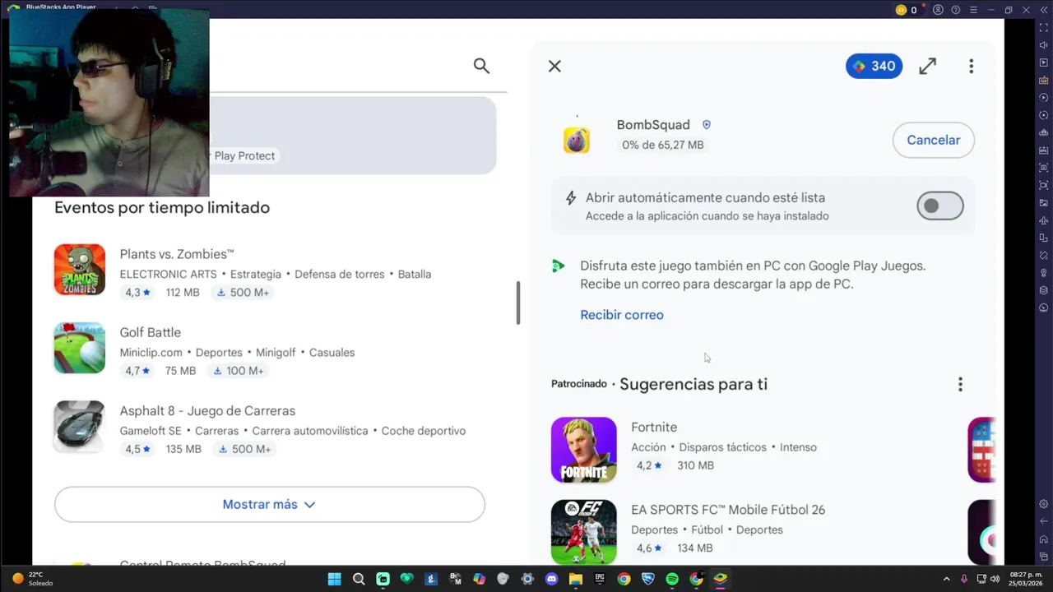Open BlueStacks hamburger menu
Screen dimensions: 1053x592
973,10
